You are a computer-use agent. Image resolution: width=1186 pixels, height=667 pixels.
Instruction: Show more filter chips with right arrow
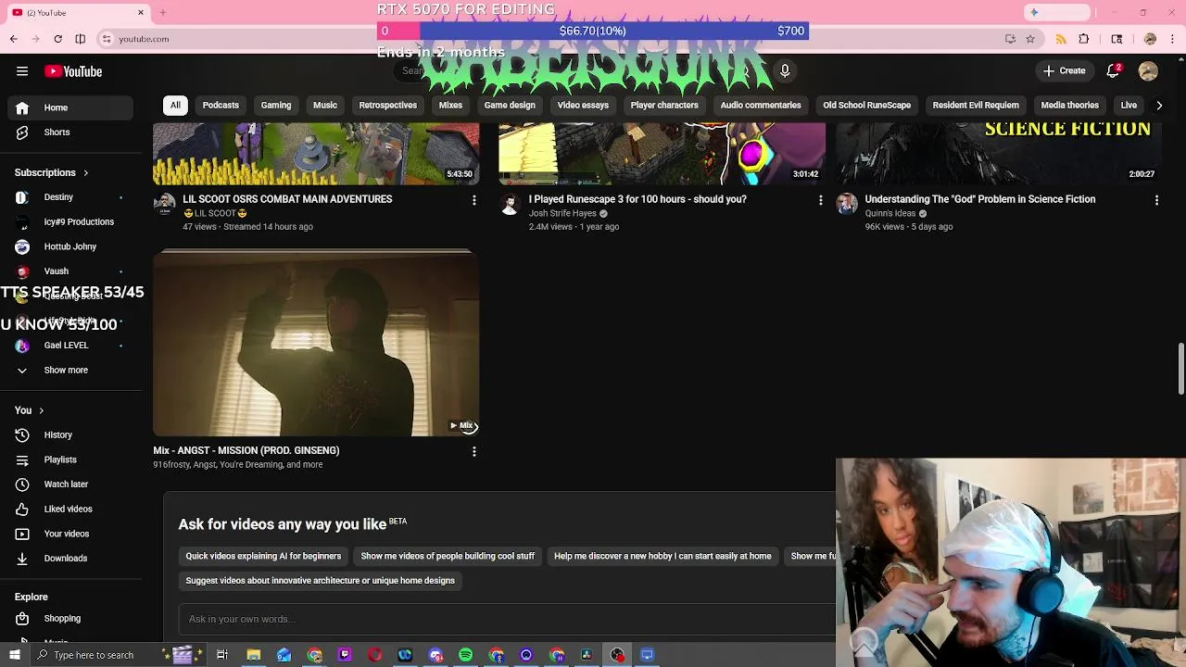point(1158,106)
